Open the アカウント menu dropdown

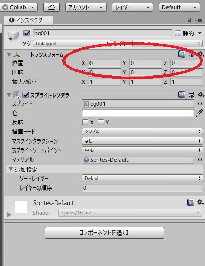point(86,7)
